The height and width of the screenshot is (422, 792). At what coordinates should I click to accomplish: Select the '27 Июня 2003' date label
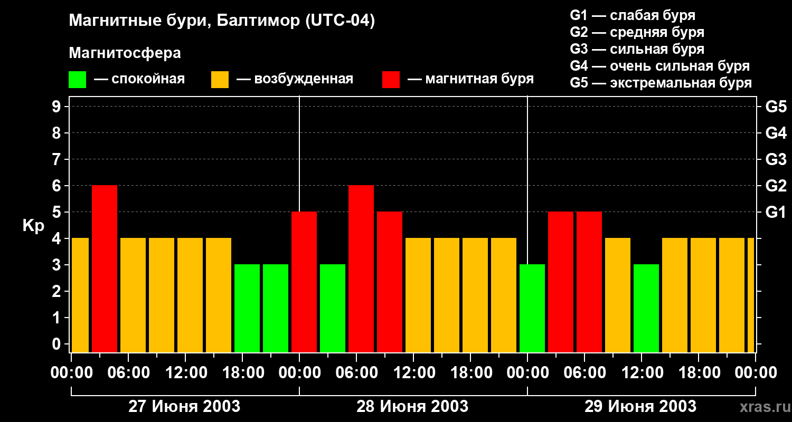[185, 407]
